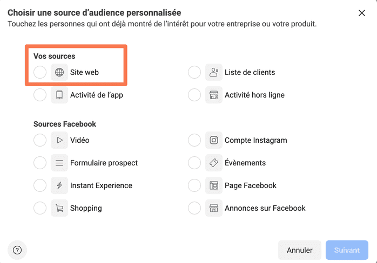Click the Suivant button

[x=347, y=250]
